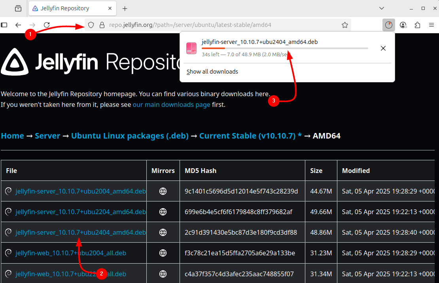Click the tracking protection shield icon
The image size is (439, 283).
coord(91,25)
